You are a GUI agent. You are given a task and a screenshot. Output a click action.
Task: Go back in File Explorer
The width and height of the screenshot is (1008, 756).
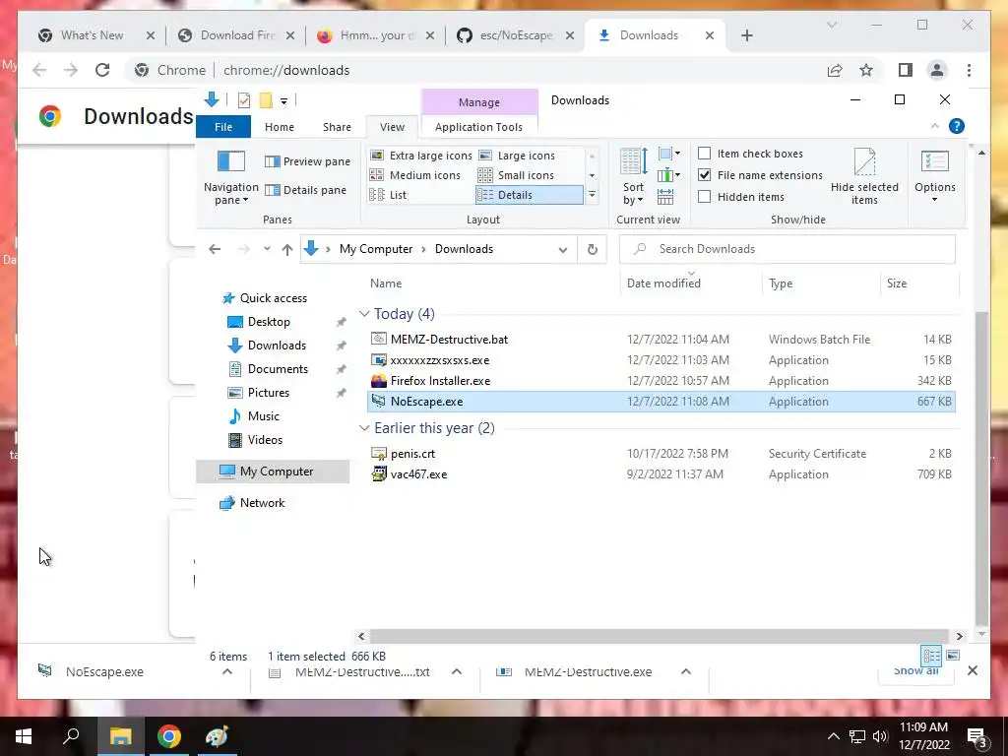click(x=215, y=249)
